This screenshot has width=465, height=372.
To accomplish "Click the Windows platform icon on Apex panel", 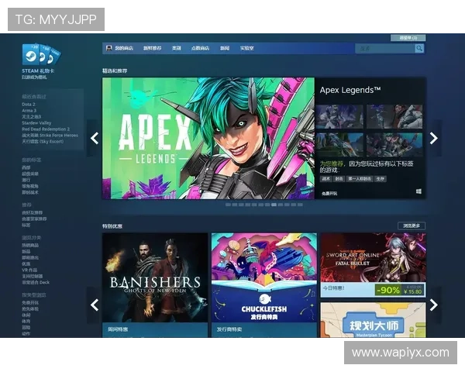I will tap(418, 191).
